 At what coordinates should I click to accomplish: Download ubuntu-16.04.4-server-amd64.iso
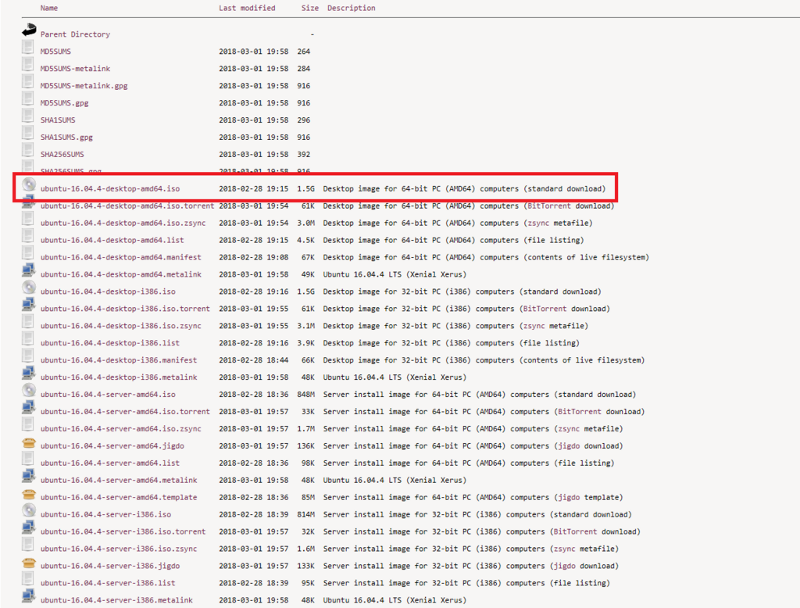108,395
